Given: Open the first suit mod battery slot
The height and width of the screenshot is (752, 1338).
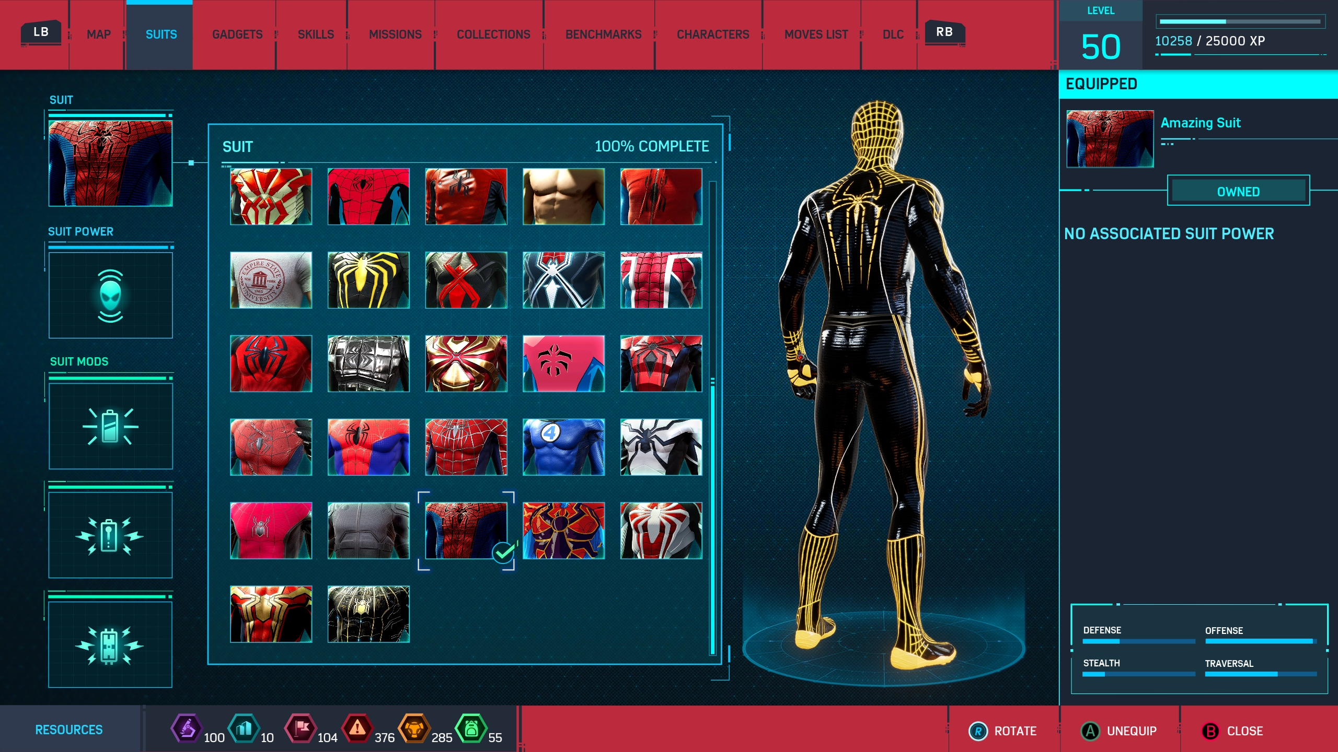Looking at the screenshot, I should coord(110,426).
